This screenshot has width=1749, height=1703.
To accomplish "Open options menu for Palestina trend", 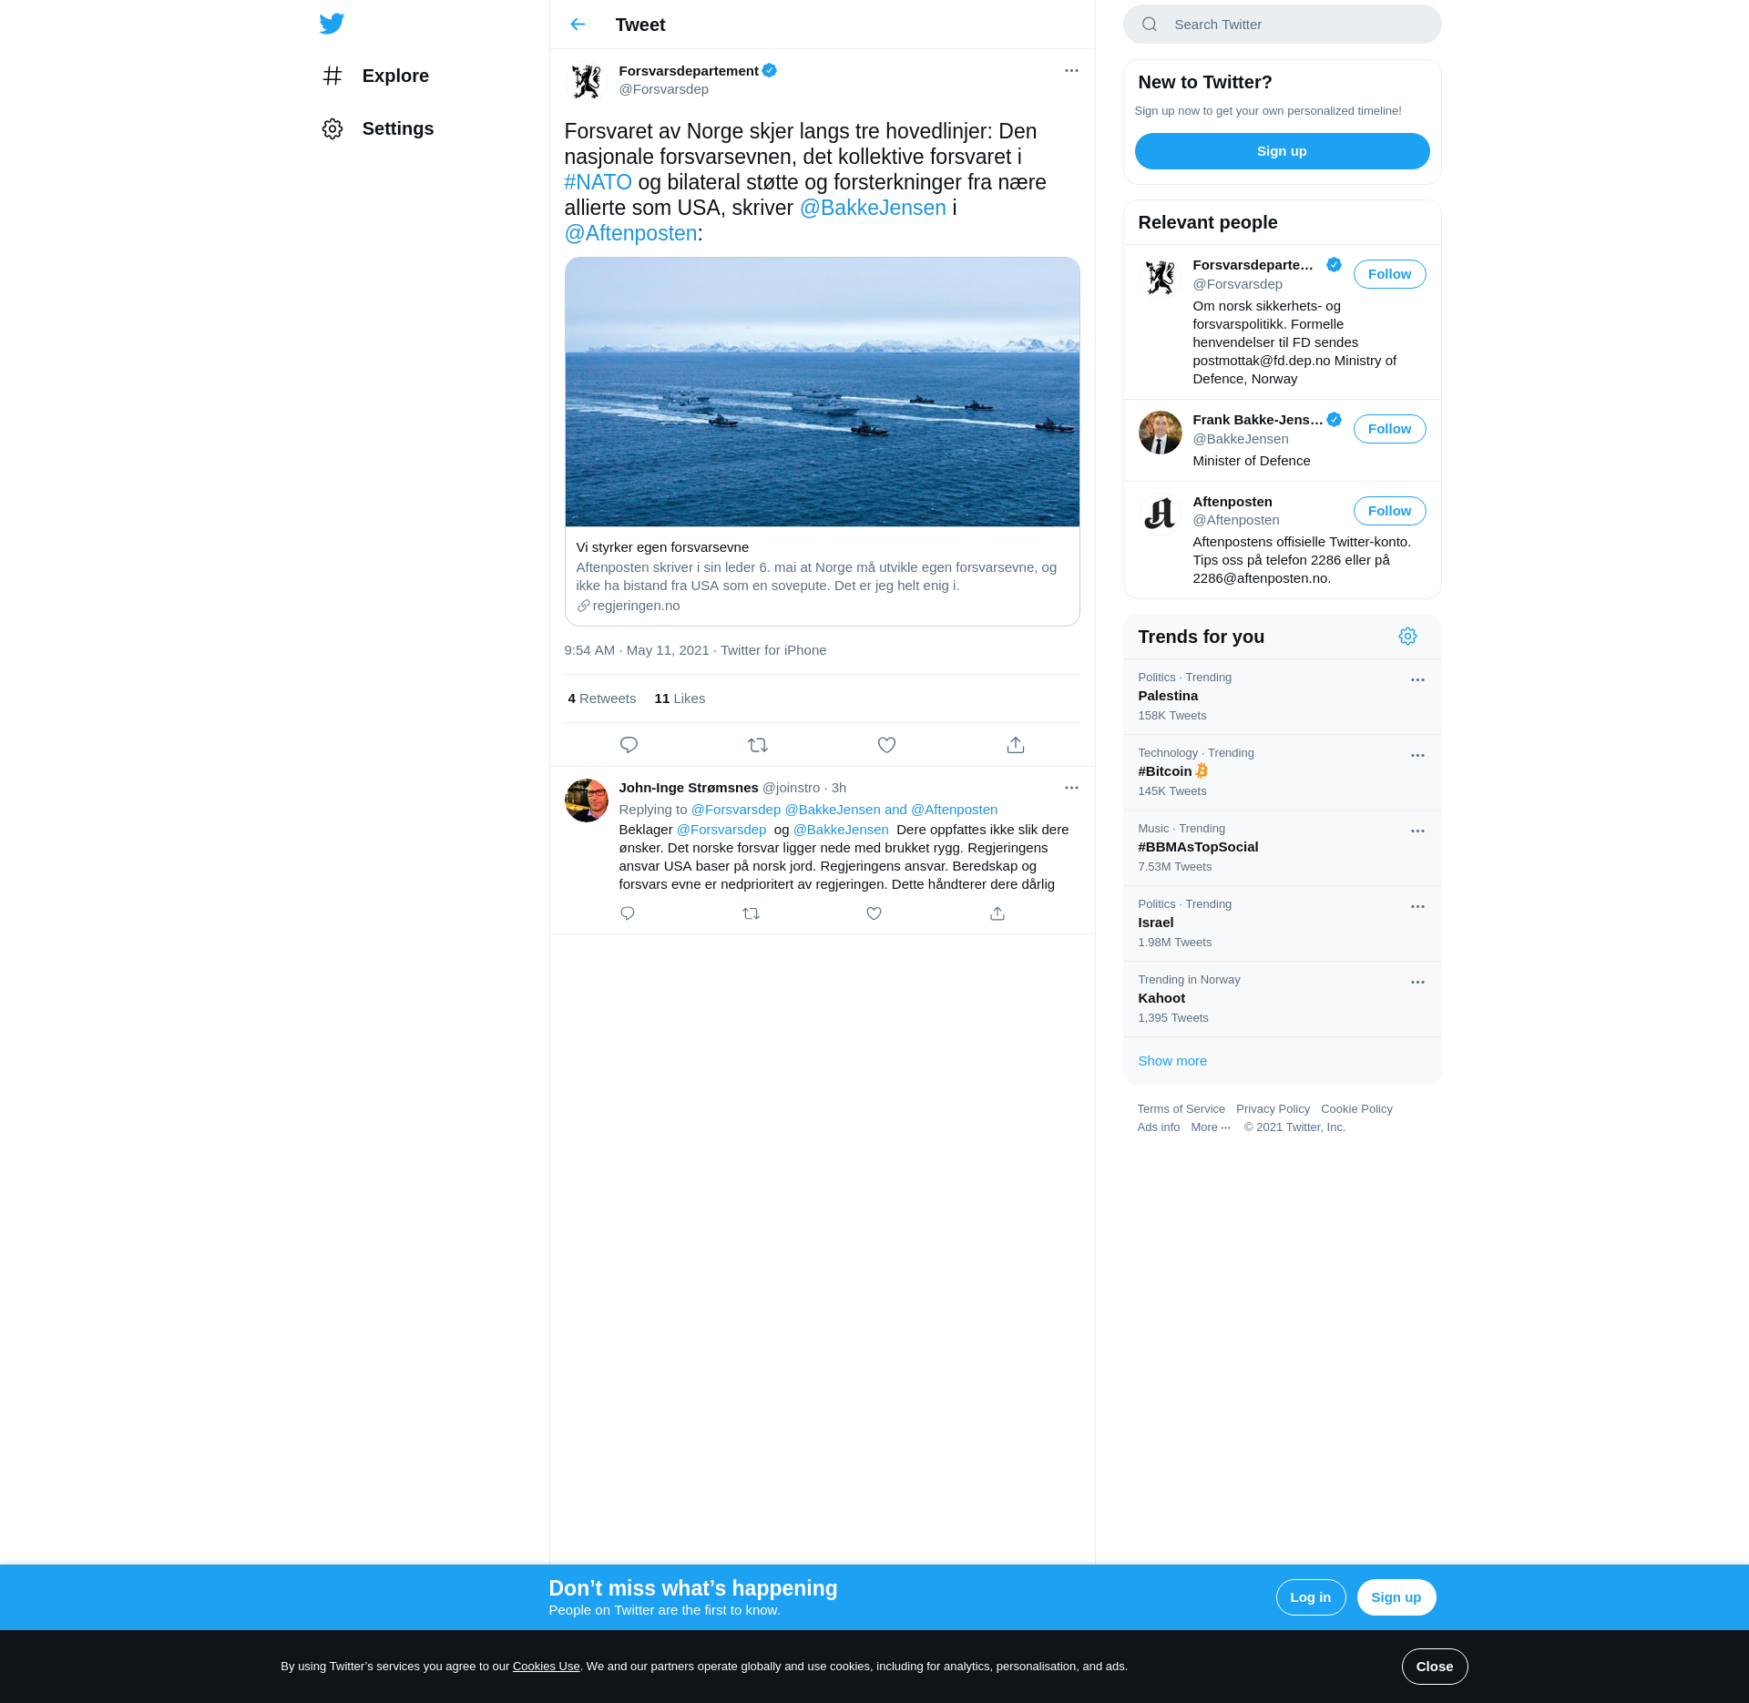I will click(1417, 680).
